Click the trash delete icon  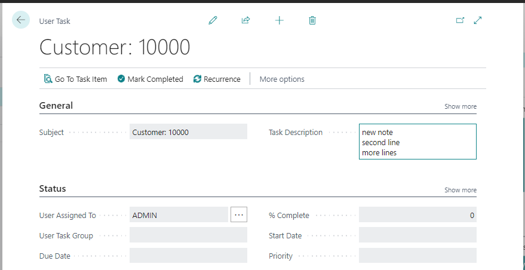tap(312, 20)
